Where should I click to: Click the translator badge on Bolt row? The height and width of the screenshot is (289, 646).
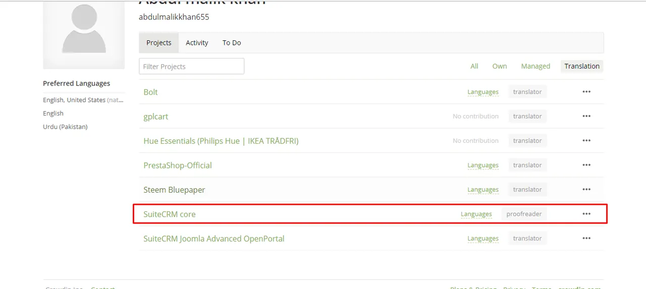pos(527,92)
